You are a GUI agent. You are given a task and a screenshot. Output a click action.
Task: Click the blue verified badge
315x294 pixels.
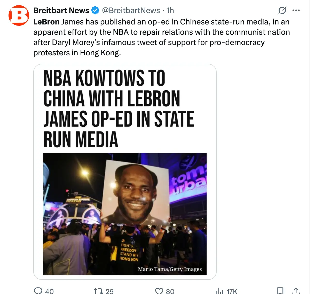[96, 11]
